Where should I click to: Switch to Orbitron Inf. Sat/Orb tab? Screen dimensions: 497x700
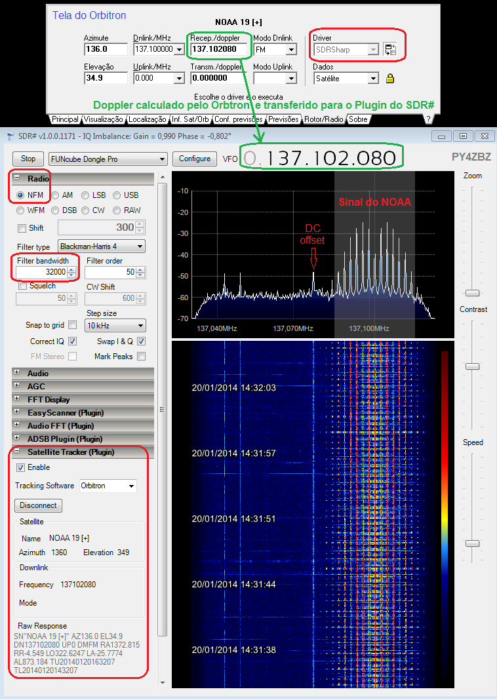(x=190, y=119)
